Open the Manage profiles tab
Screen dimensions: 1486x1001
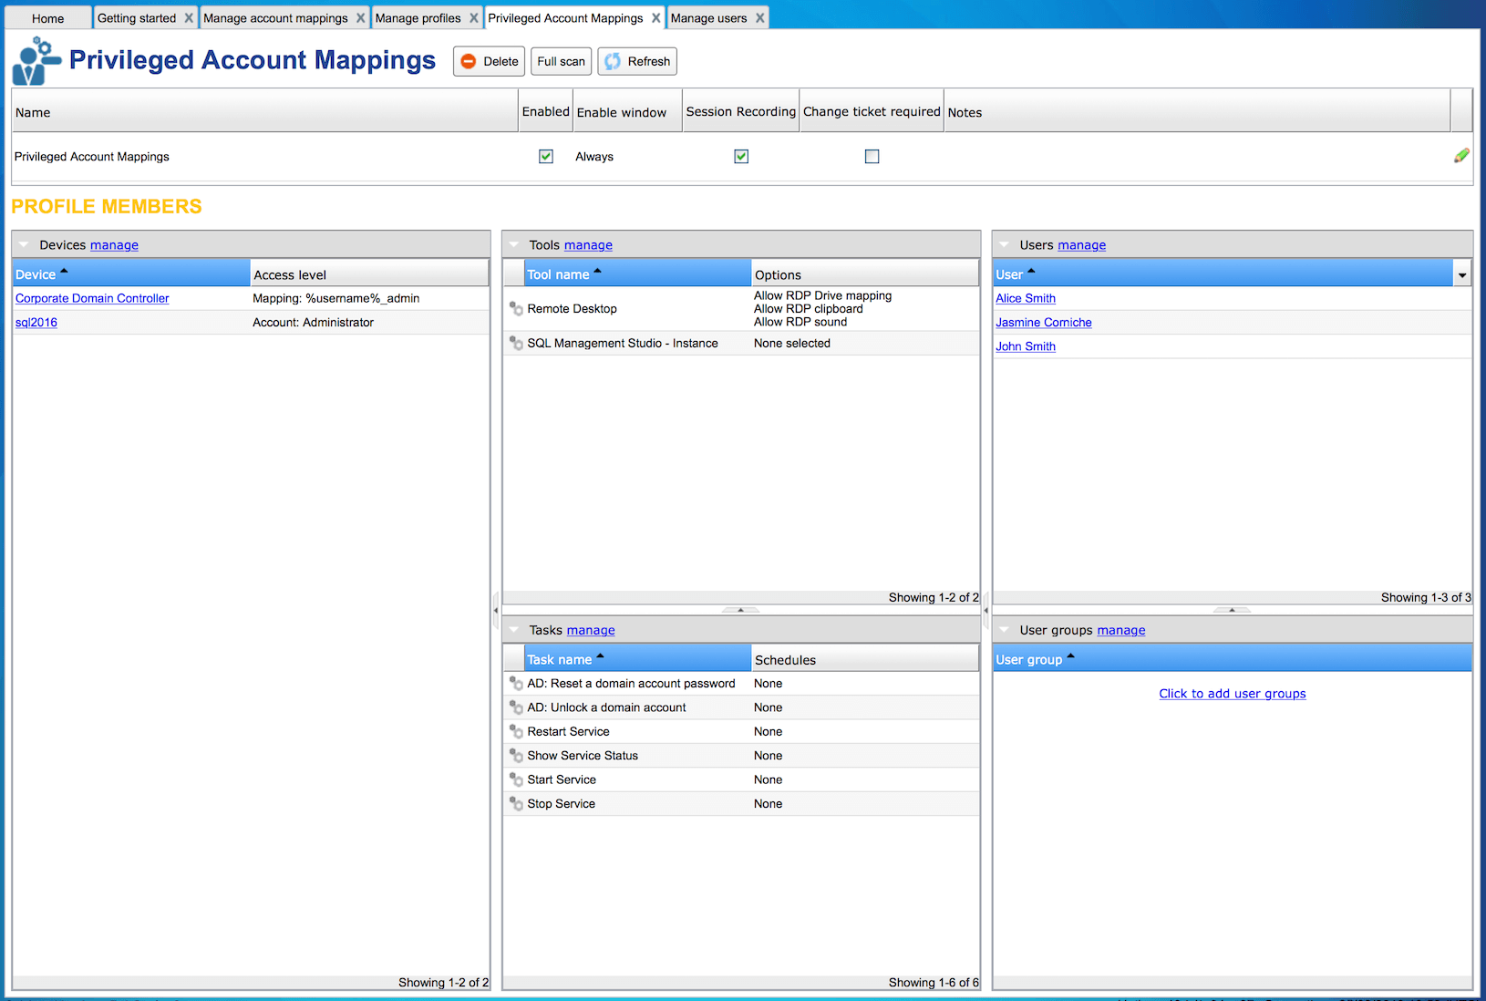click(418, 18)
